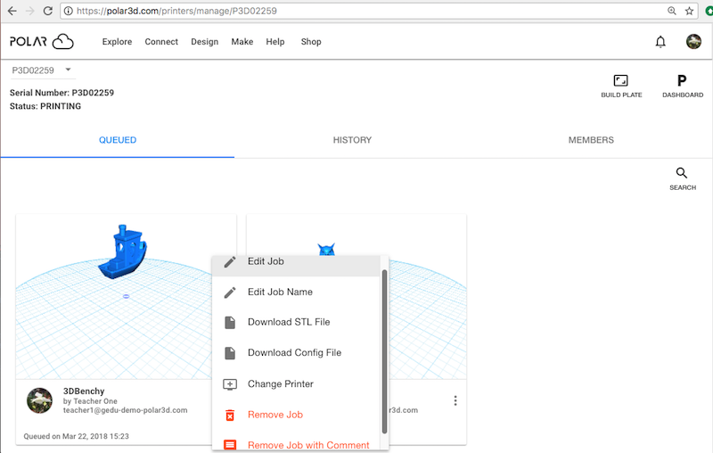Viewport: 713px width, 453px height.
Task: Switch to the HISTORY tab
Action: tap(352, 140)
